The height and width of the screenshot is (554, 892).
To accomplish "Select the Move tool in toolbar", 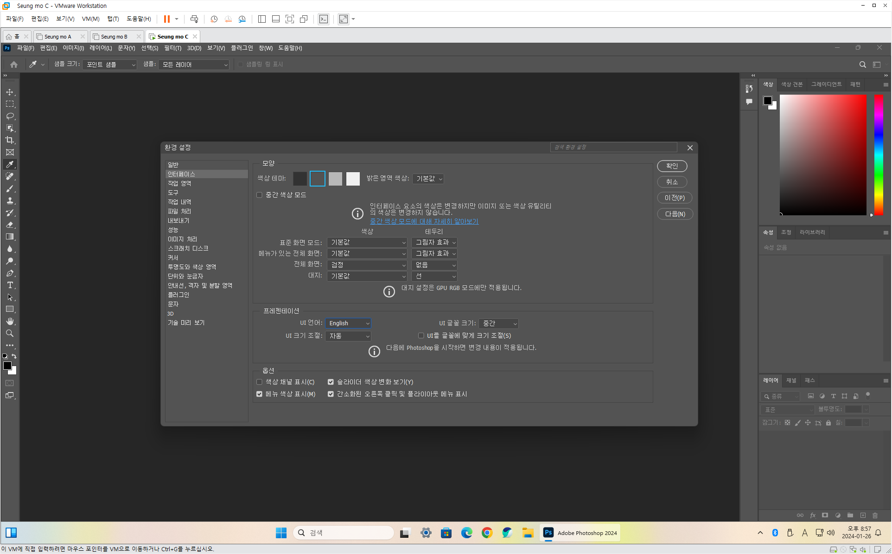I will (x=10, y=92).
